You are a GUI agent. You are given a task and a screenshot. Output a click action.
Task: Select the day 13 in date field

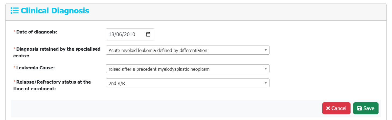pos(111,35)
